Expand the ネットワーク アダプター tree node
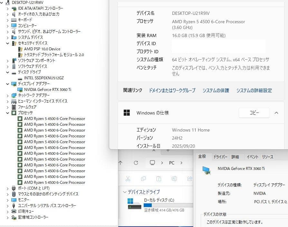Viewport: 288px width, 227px height. point(8,95)
